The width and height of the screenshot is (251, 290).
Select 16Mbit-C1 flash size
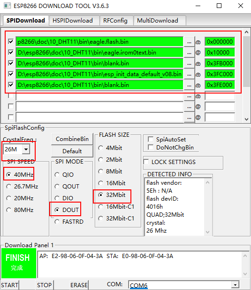click(116, 207)
